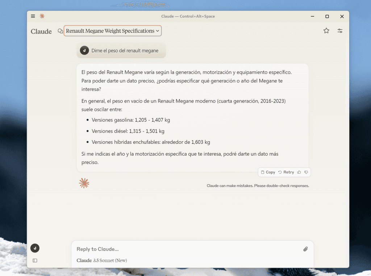The width and height of the screenshot is (371, 276).
Task: Click the Claude sparkle logo in the title bar
Action: click(42, 16)
